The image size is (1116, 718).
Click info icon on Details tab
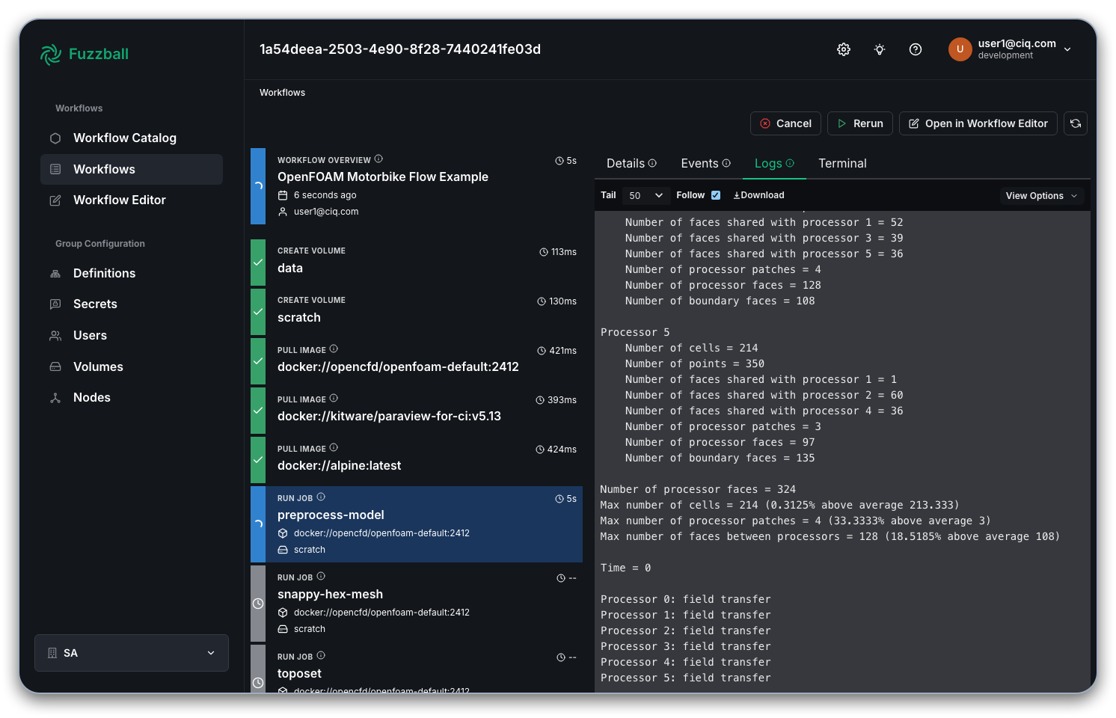pos(652,163)
